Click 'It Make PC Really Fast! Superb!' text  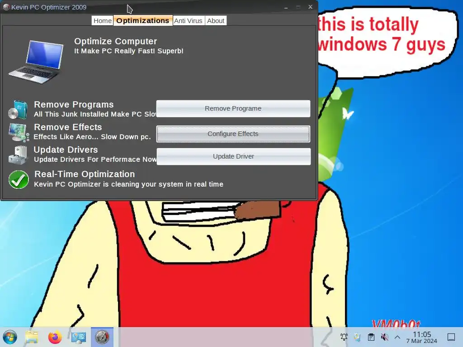click(x=129, y=51)
